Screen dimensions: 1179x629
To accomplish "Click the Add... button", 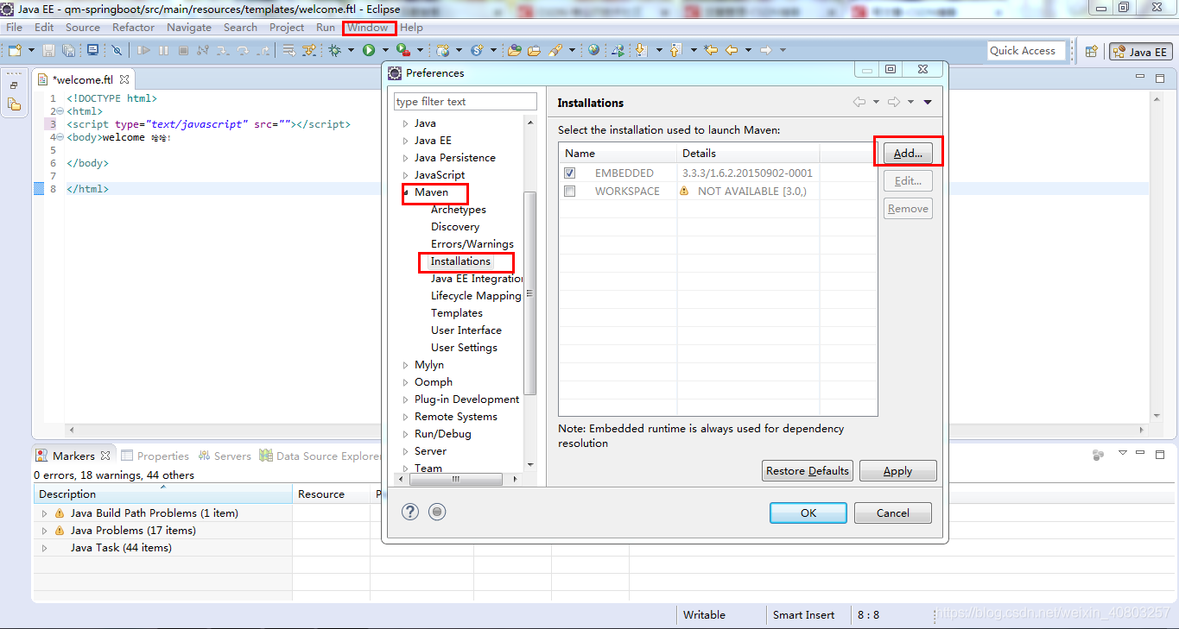I will coord(908,154).
